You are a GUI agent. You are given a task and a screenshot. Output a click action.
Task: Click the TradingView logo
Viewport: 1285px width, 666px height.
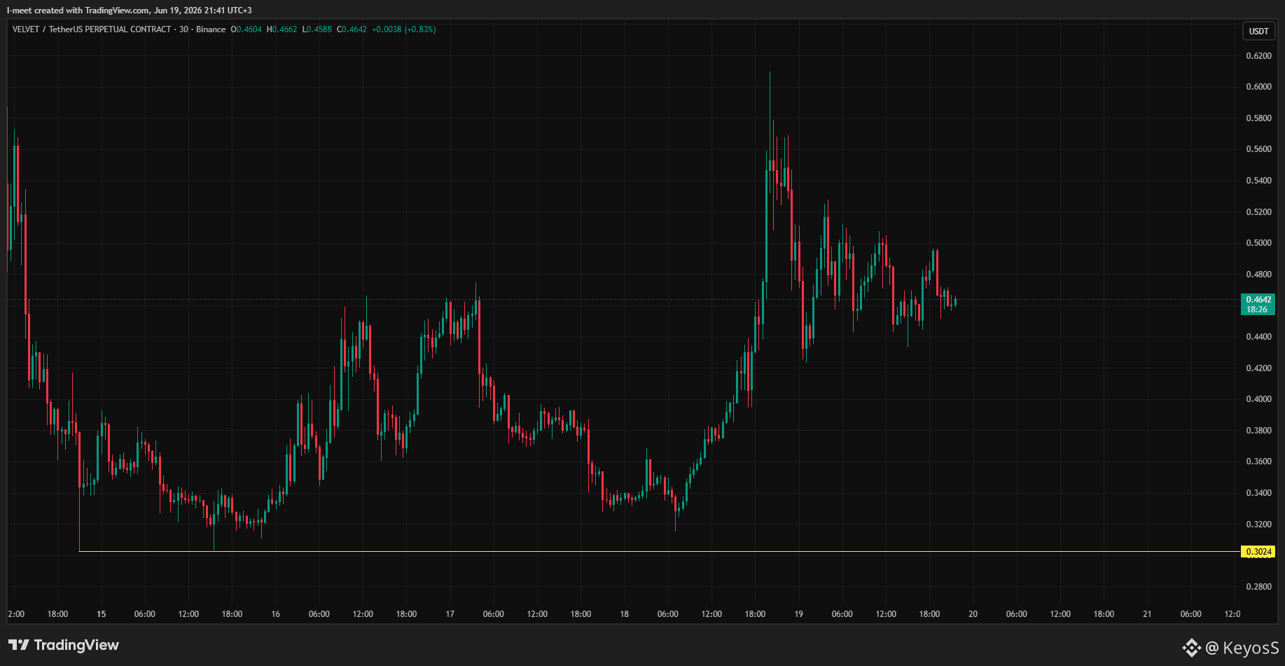click(64, 645)
